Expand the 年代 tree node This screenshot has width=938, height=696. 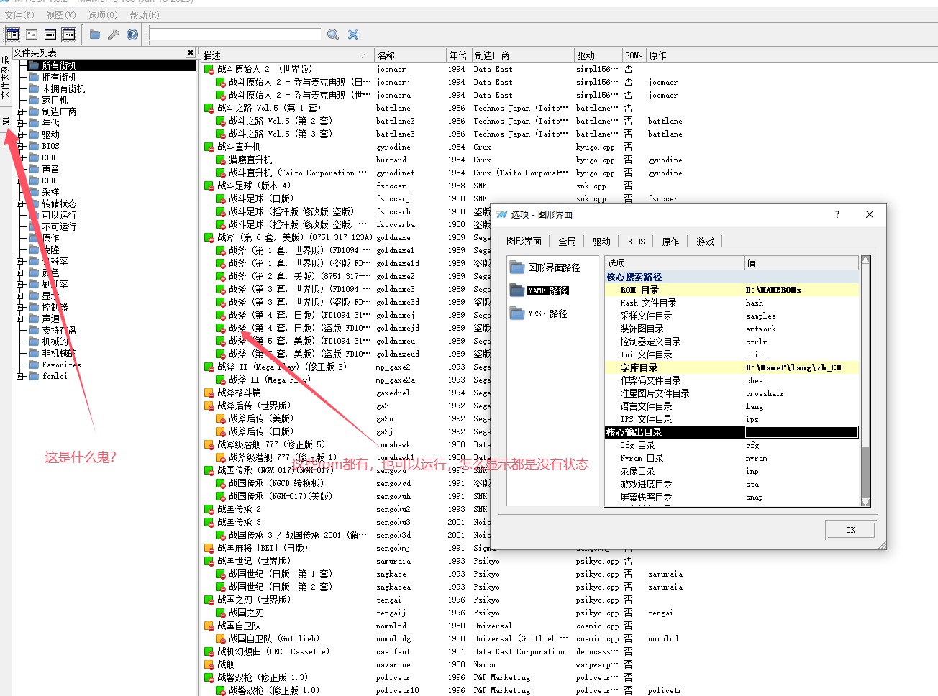(x=20, y=123)
